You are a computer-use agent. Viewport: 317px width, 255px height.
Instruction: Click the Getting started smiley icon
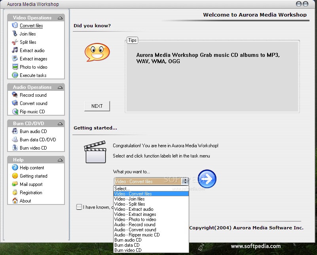pyautogui.click(x=15, y=176)
